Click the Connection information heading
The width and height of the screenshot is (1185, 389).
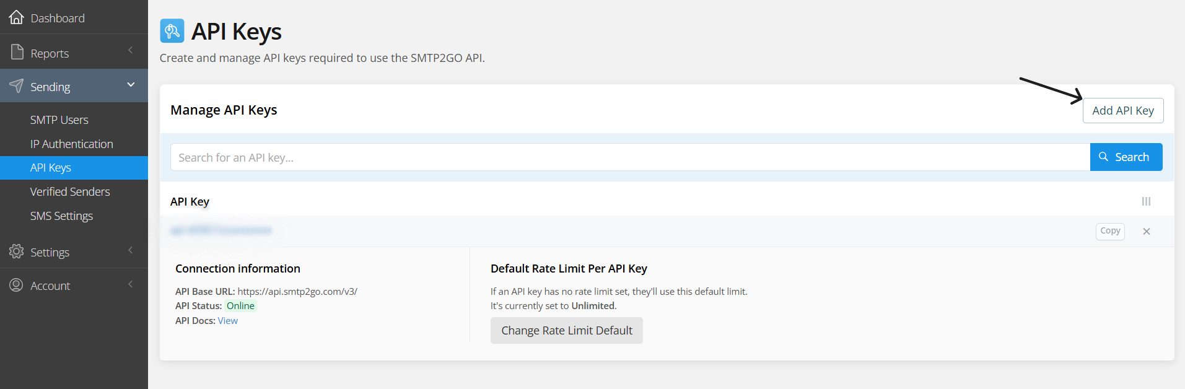point(238,268)
